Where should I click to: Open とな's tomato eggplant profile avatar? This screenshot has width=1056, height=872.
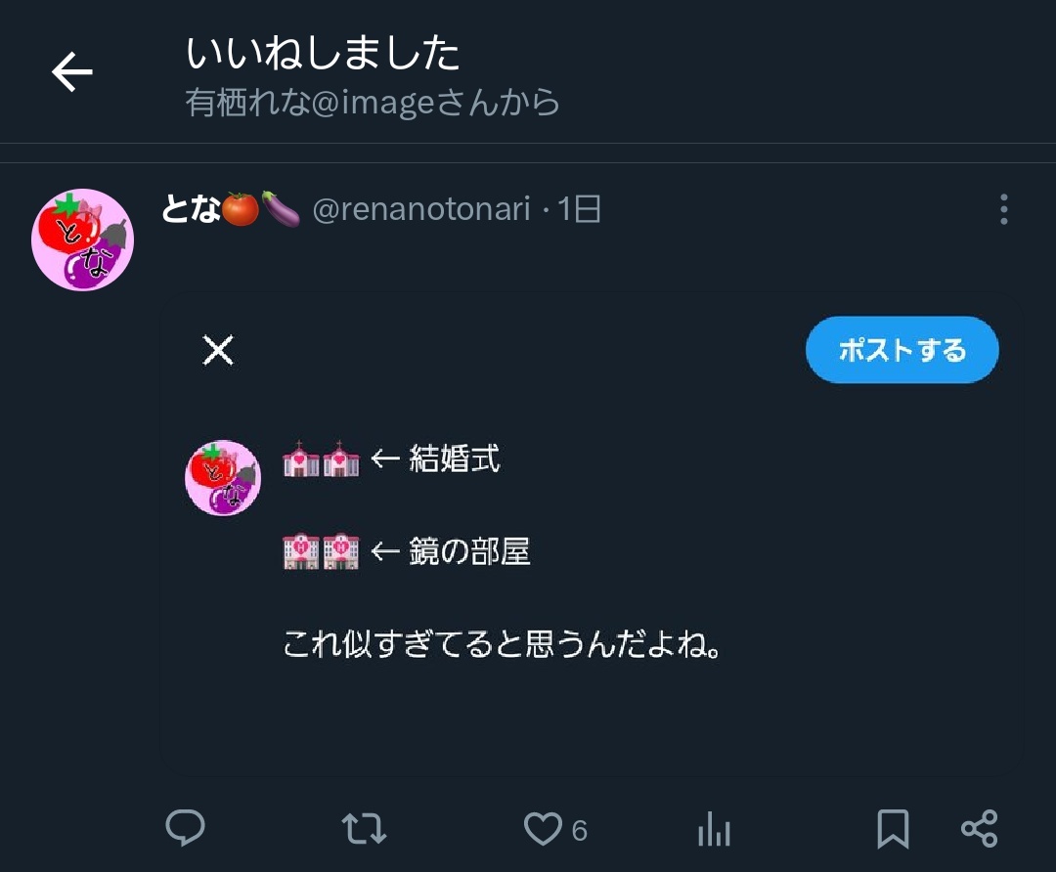point(82,240)
